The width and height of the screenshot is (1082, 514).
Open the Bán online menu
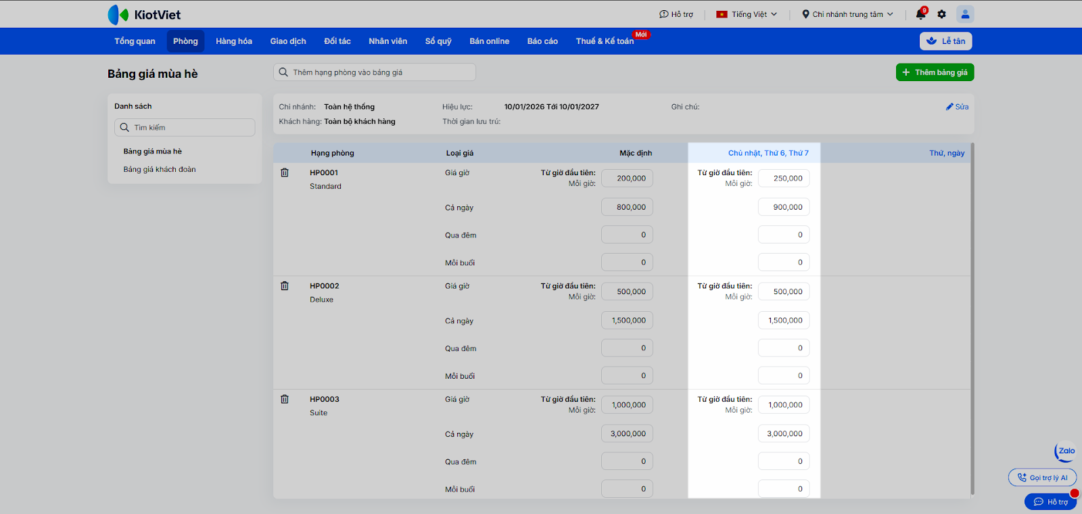pos(490,41)
